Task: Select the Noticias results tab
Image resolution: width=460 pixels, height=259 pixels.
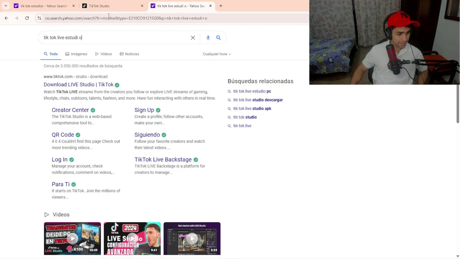Action: click(129, 54)
